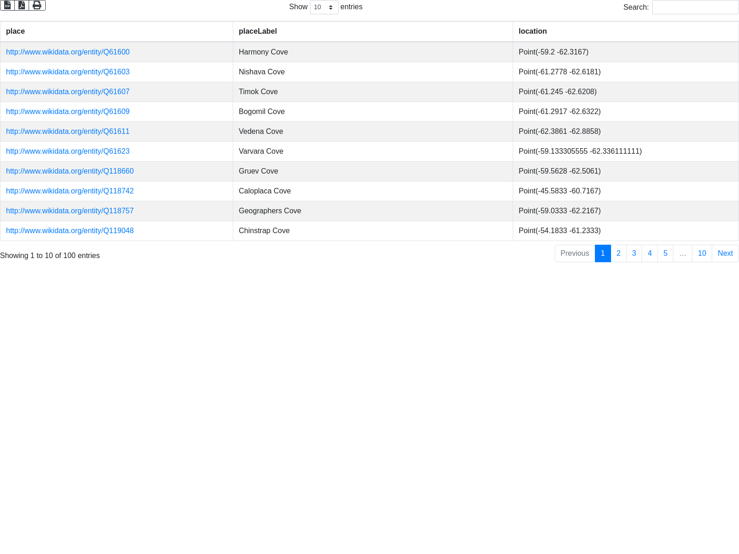Sort by the placeLabel column header

[373, 31]
